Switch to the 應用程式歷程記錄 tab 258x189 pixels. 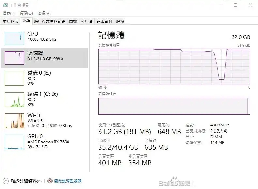tap(50, 22)
